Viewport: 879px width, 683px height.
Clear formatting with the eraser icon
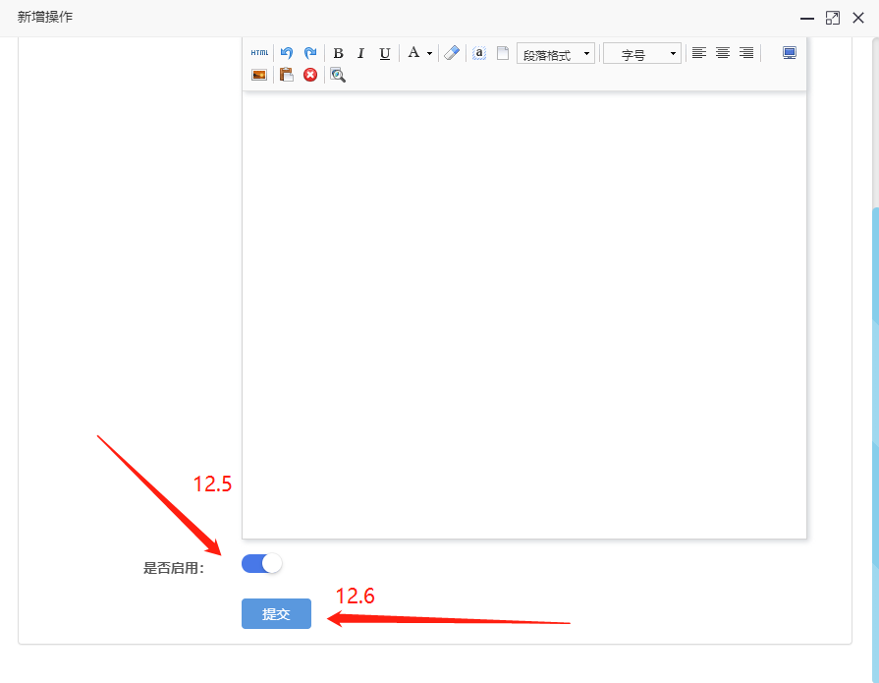pos(451,53)
